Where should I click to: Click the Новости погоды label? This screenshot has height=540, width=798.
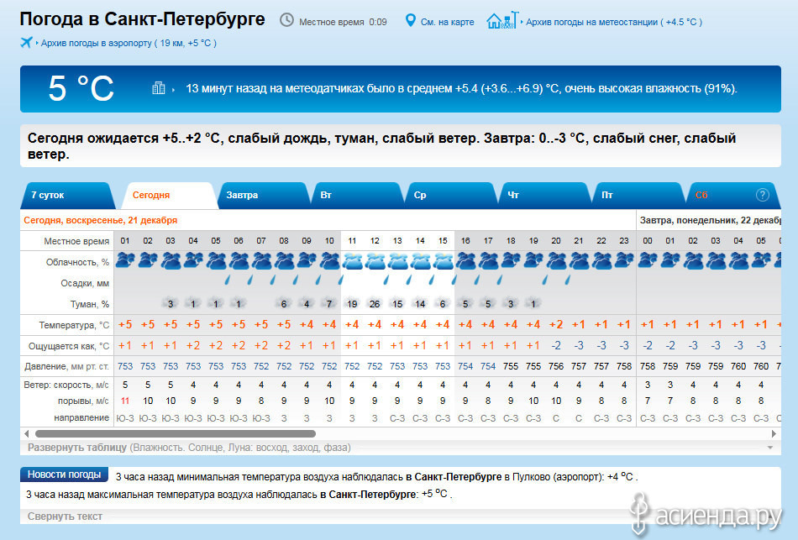tap(65, 474)
